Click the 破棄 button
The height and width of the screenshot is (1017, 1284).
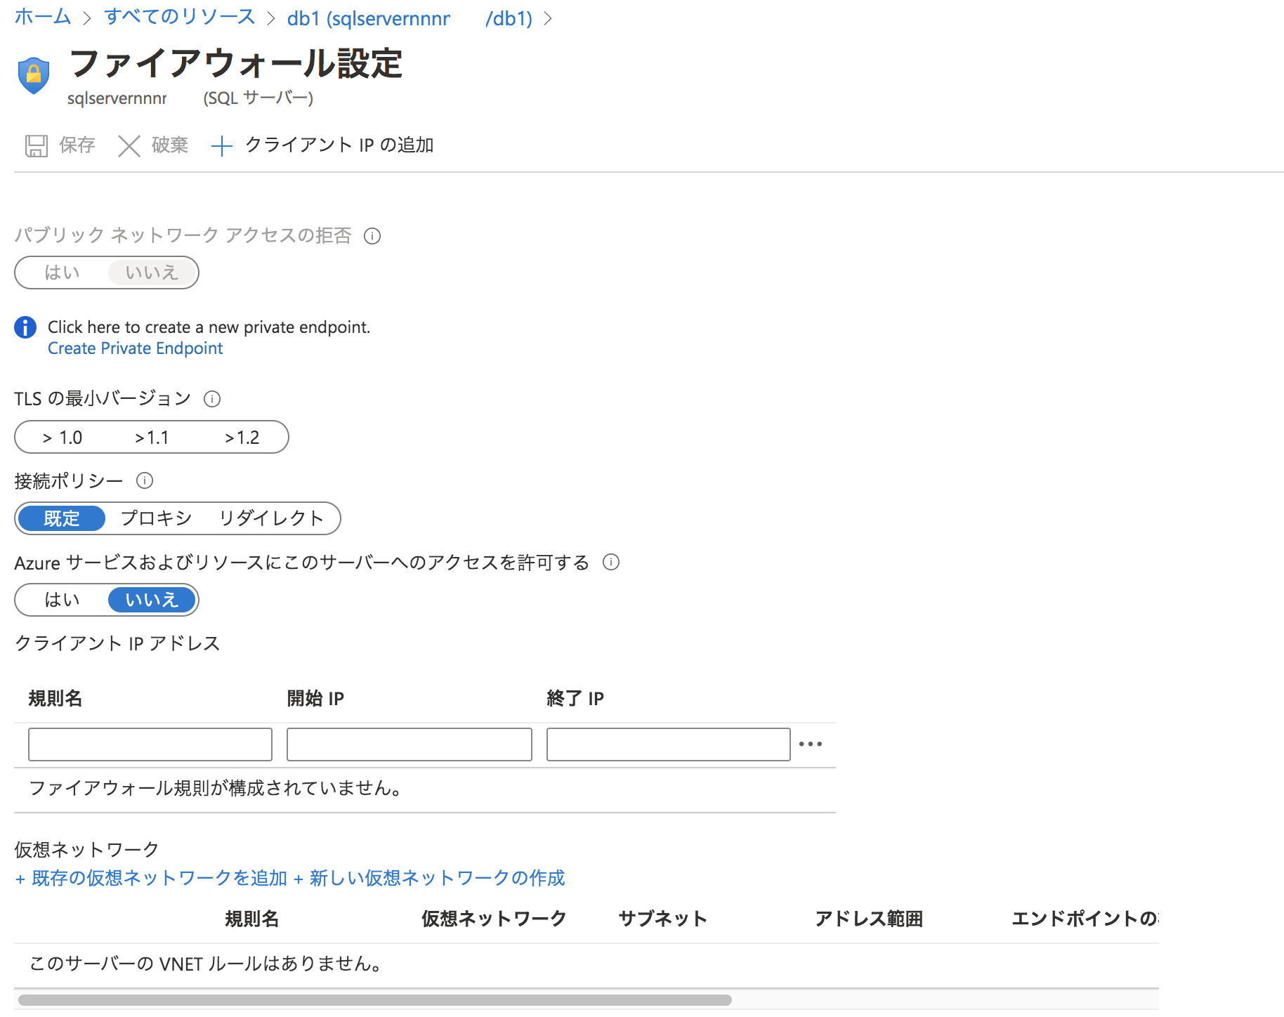click(x=153, y=145)
